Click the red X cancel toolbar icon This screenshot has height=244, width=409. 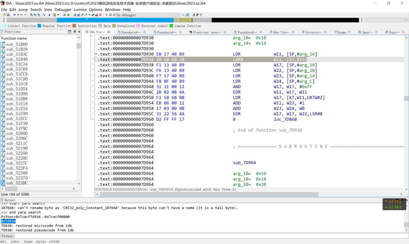[x=100, y=15]
